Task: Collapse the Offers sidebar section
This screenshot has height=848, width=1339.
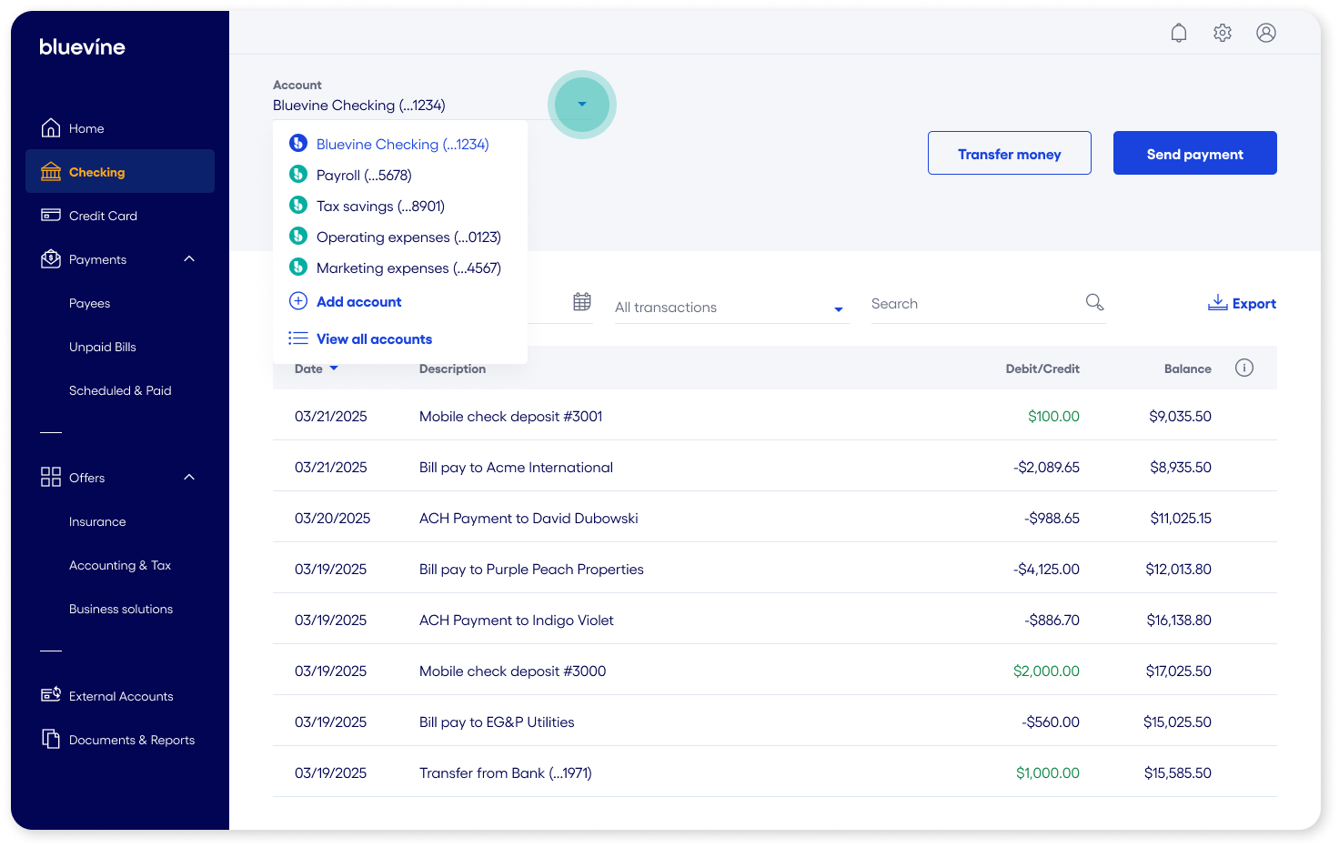Action: tap(189, 478)
